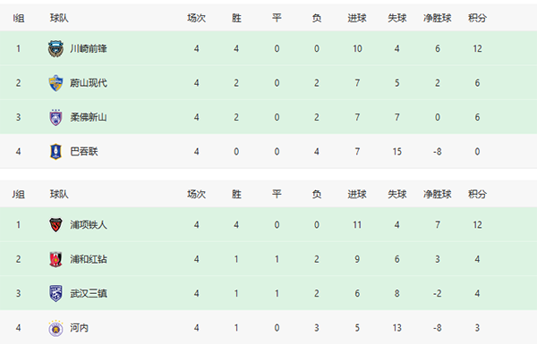Click the 巴吞联 team crest icon

(55, 152)
